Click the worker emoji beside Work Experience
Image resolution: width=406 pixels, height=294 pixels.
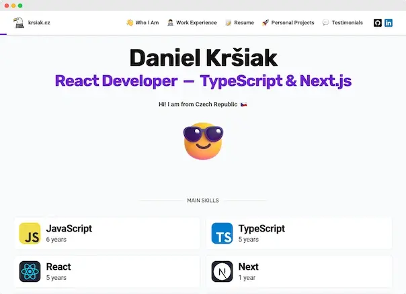[x=170, y=23]
